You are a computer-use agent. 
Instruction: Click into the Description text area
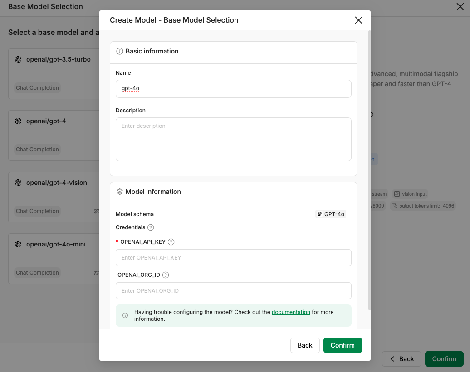tap(234, 139)
